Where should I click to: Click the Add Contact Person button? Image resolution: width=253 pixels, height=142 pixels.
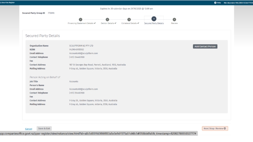point(205,47)
